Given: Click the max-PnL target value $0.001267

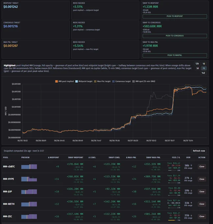Looking at the screenshot, I should [11, 46].
